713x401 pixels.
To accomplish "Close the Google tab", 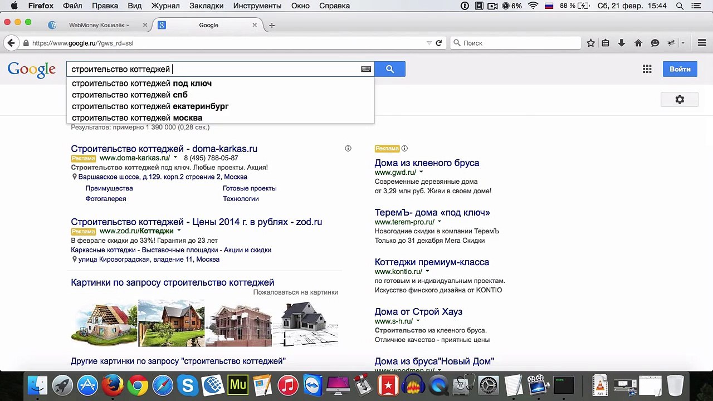I will click(x=255, y=25).
